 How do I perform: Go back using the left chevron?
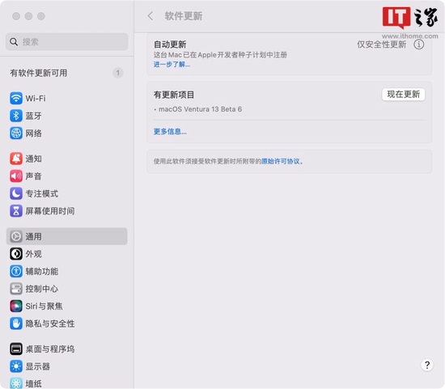150,16
